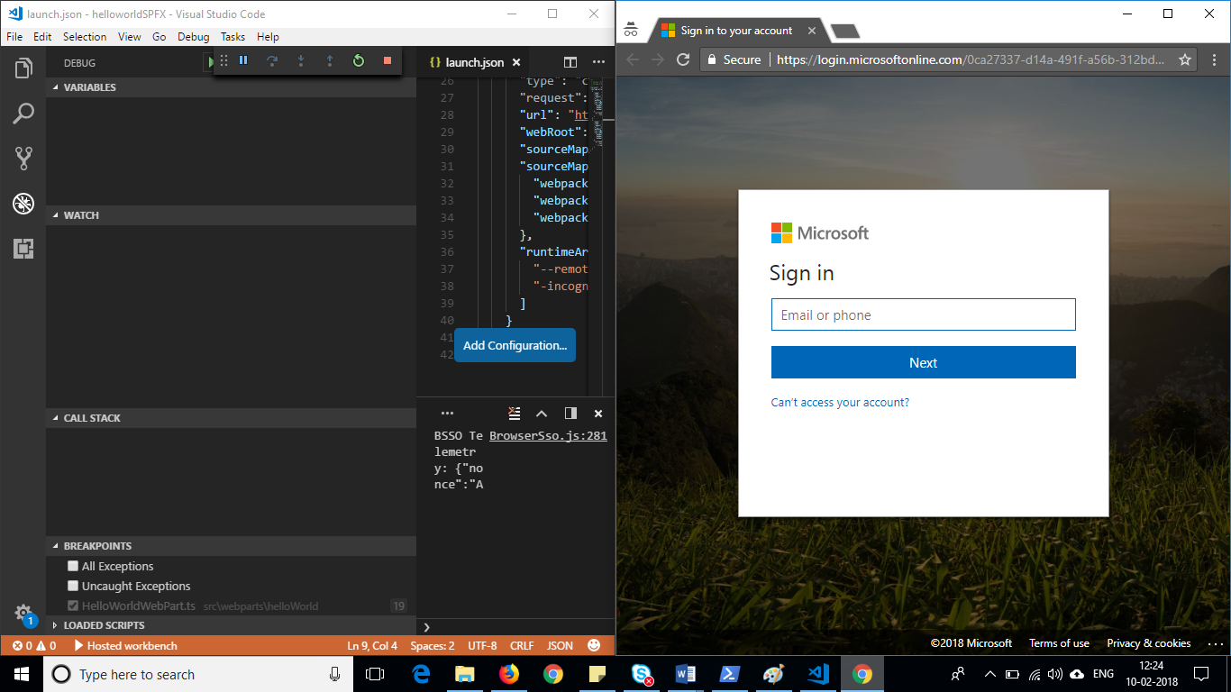Click the Email or phone field
The image size is (1231, 692).
(x=923, y=314)
